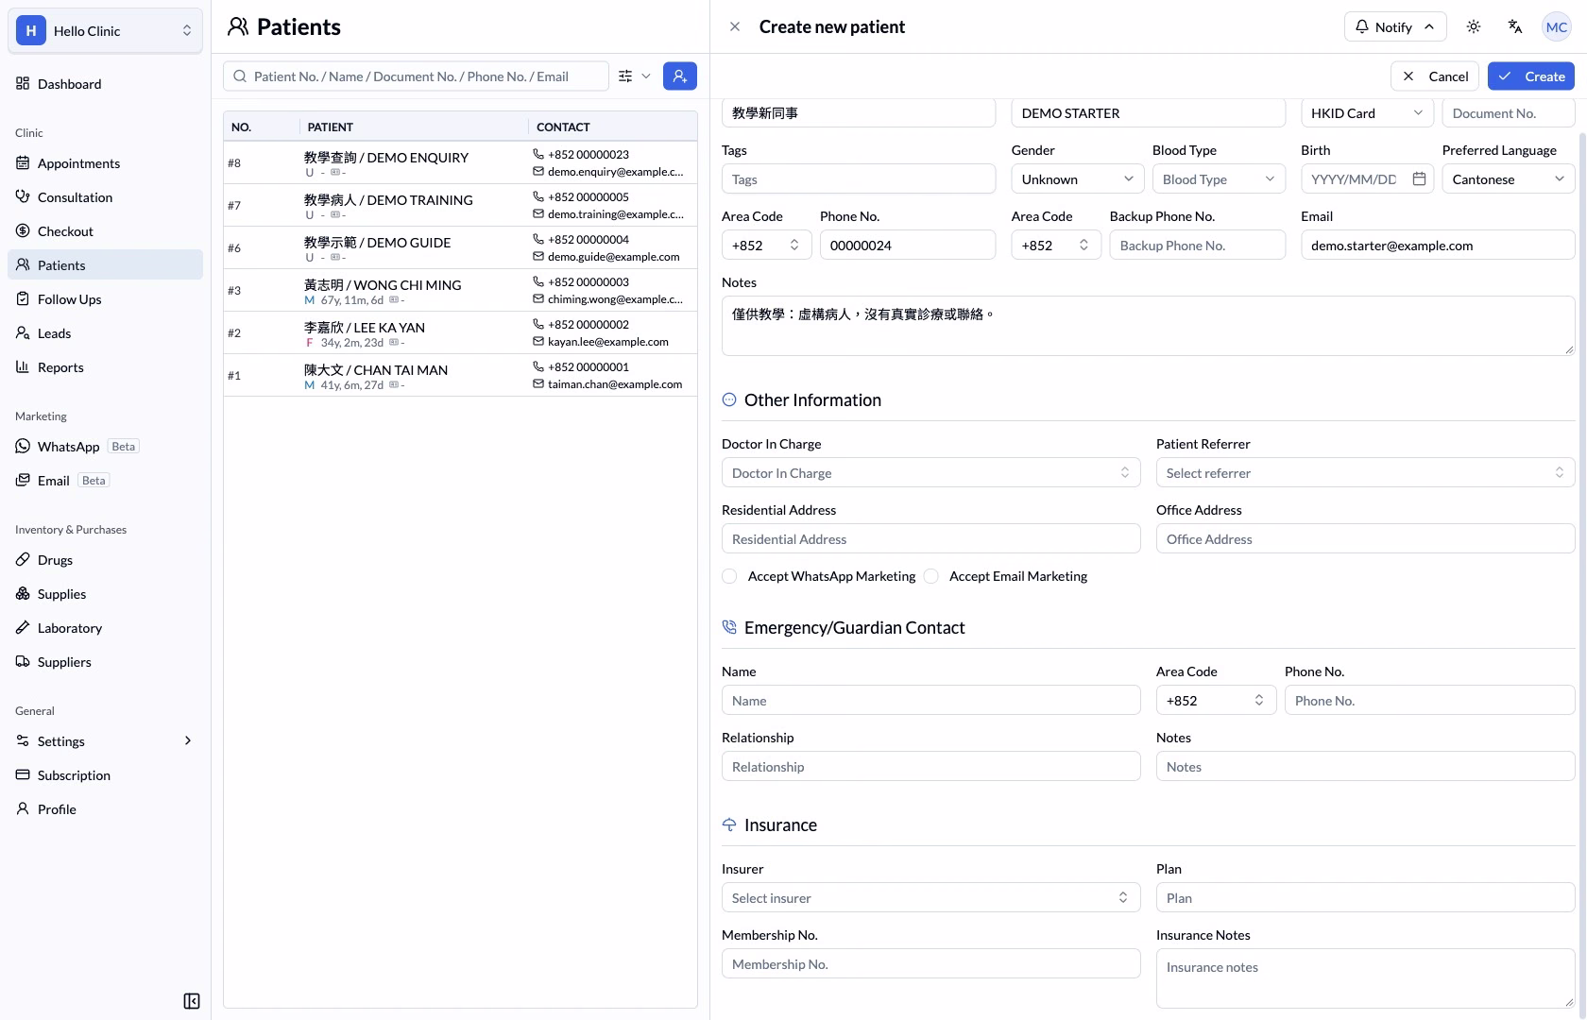Go to Dashboard in the sidebar

pyautogui.click(x=105, y=84)
